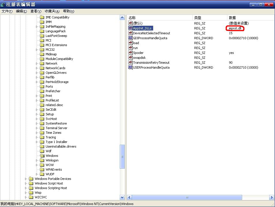Click the values pane horizontal scrollbar thumb
Viewport: 275px width, 207px height.
(x=187, y=197)
